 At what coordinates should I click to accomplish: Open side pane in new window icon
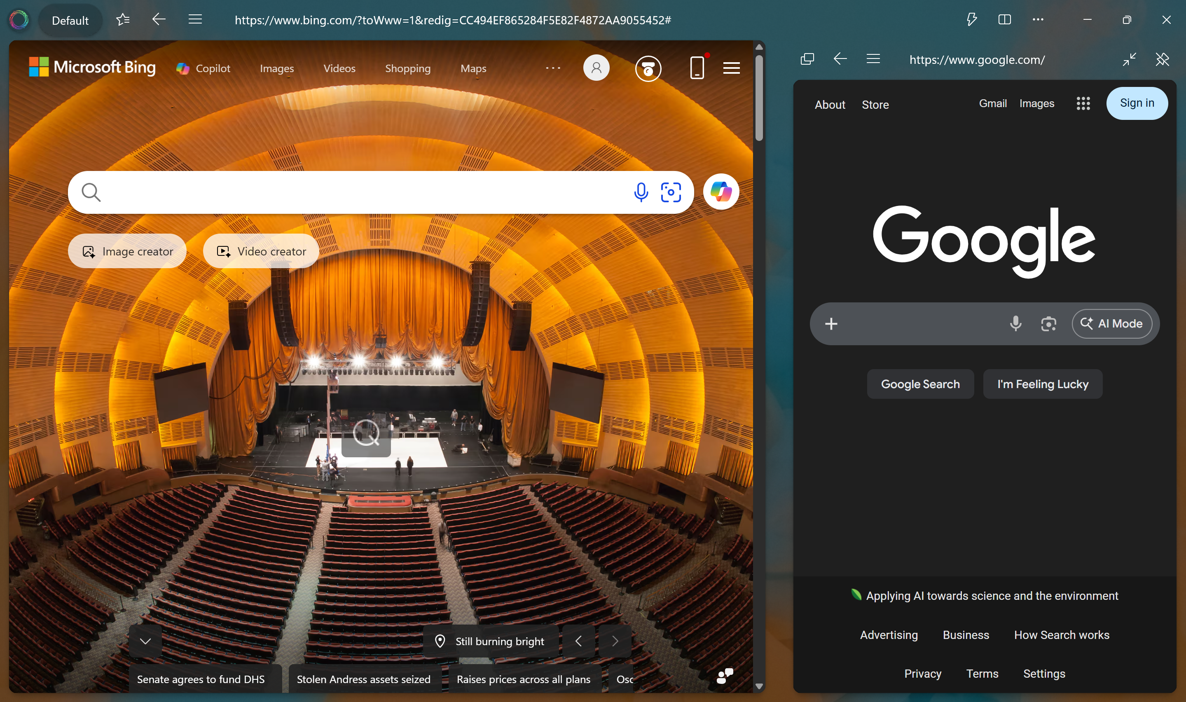point(807,59)
